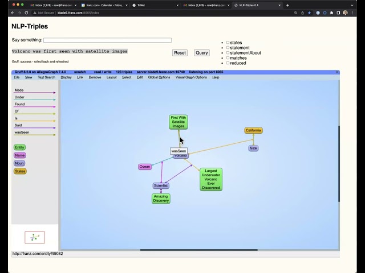Check the reduced checkbox
The width and height of the screenshot is (365, 273).
point(228,63)
